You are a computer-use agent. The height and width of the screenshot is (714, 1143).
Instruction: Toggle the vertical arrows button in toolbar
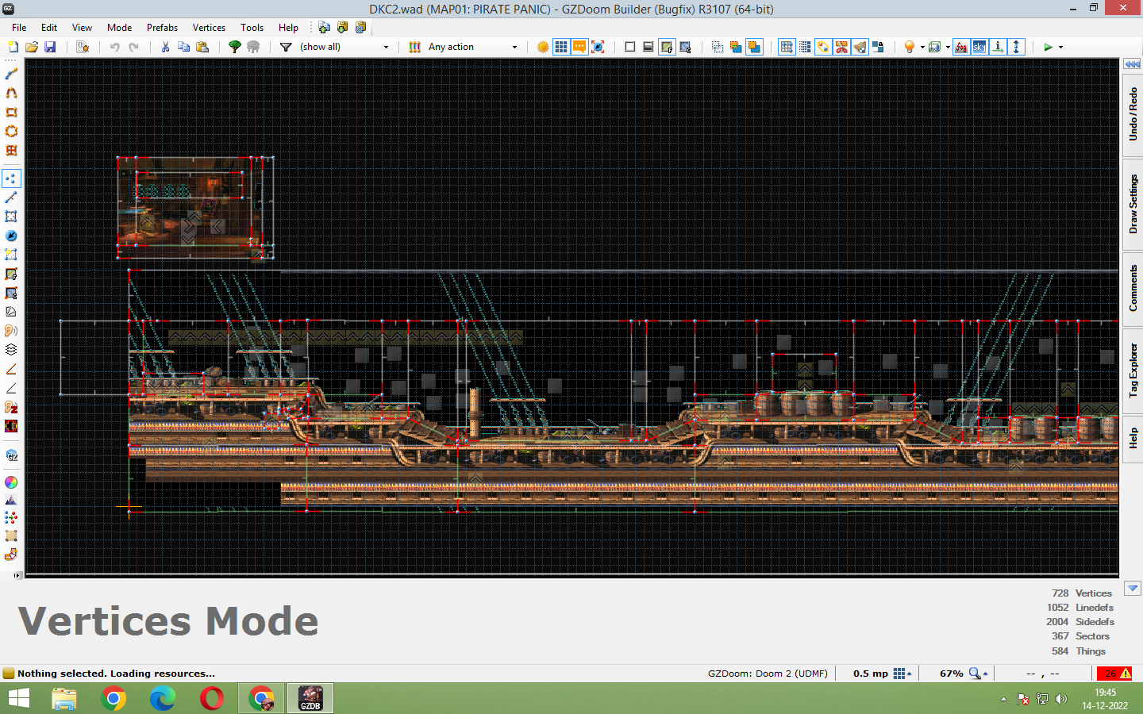[1016, 47]
